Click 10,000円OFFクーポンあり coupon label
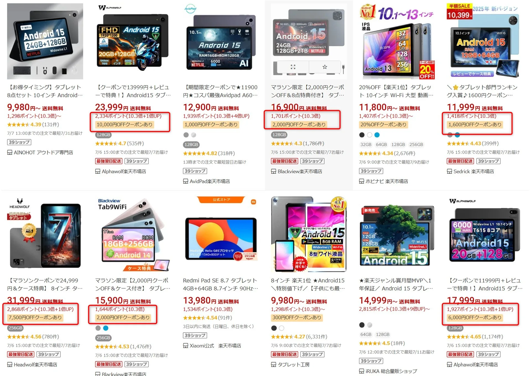Image resolution: width=531 pixels, height=376 pixels. [x=124, y=125]
